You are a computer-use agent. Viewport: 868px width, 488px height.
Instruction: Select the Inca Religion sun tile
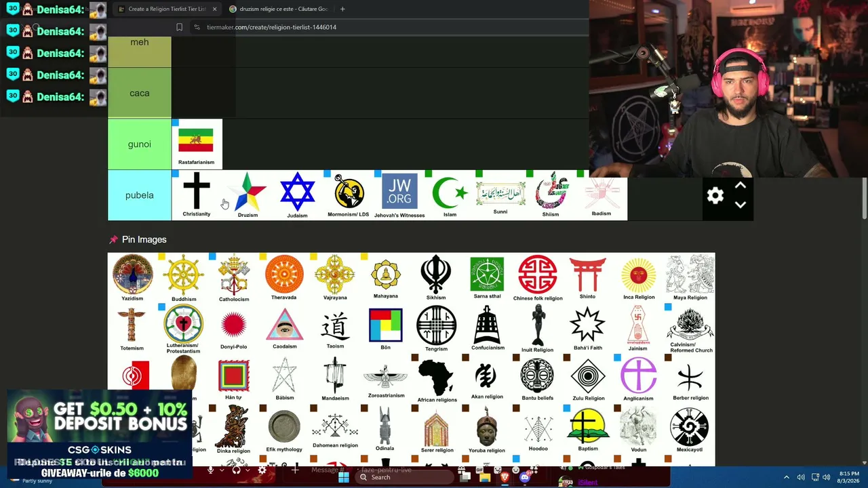click(639, 278)
